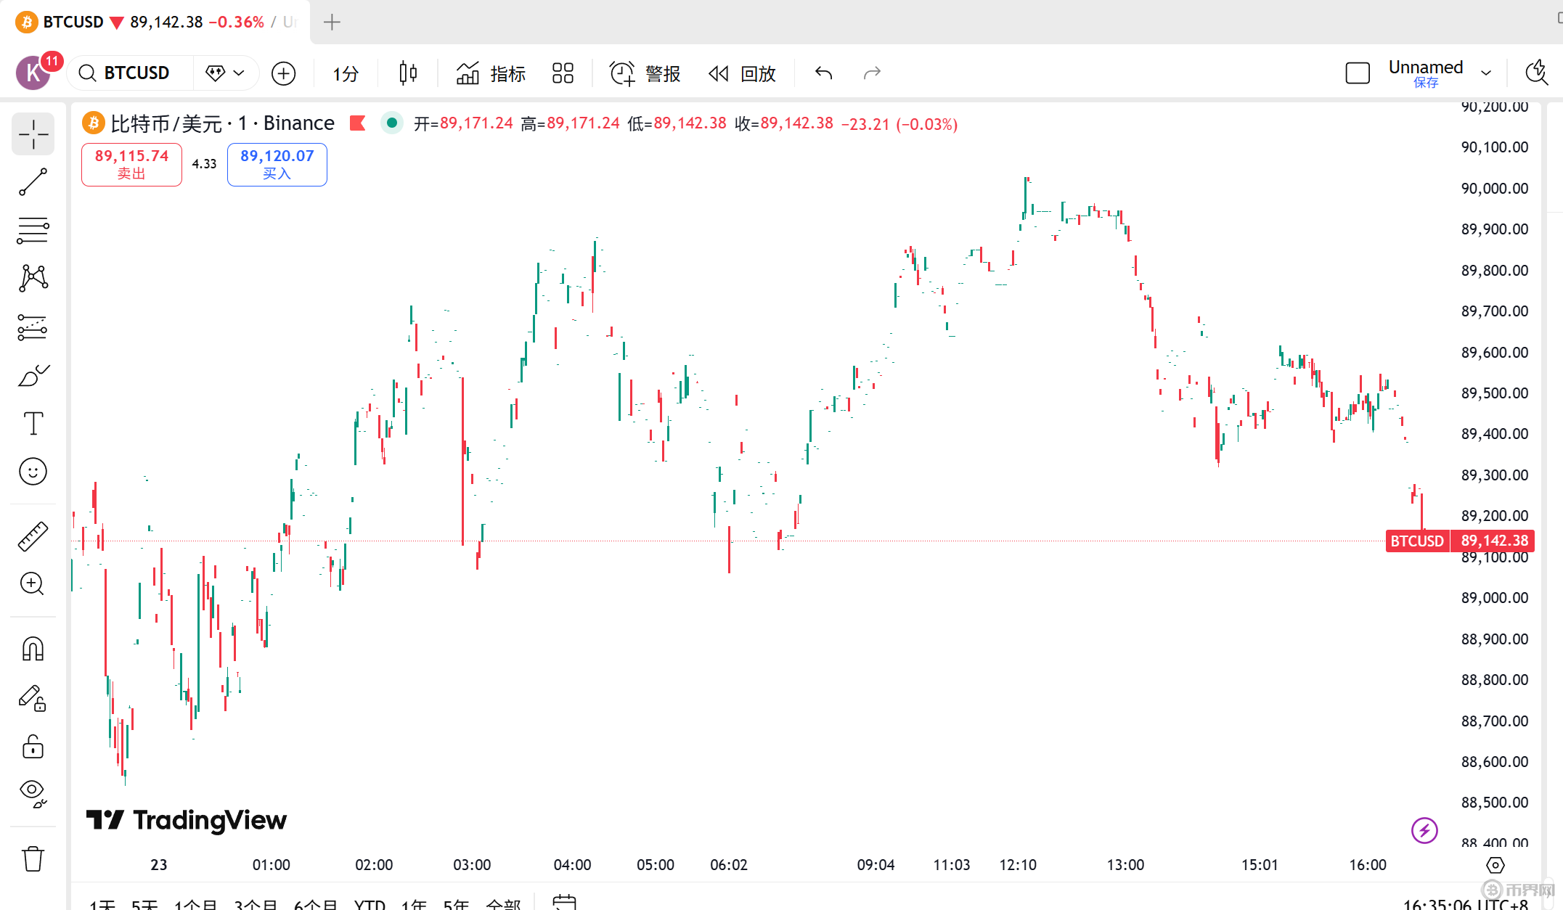The width and height of the screenshot is (1563, 910).
Task: Choose the text annotation tool
Action: 33,424
